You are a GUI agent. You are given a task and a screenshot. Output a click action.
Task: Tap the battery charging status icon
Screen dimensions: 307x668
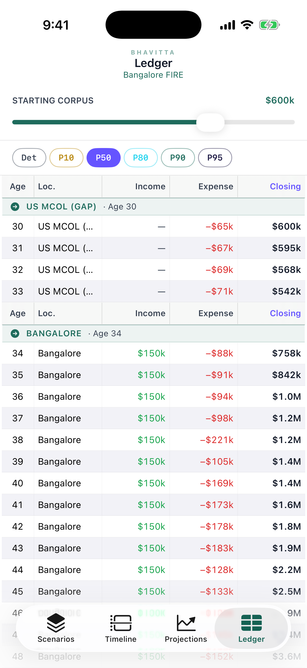point(269,25)
